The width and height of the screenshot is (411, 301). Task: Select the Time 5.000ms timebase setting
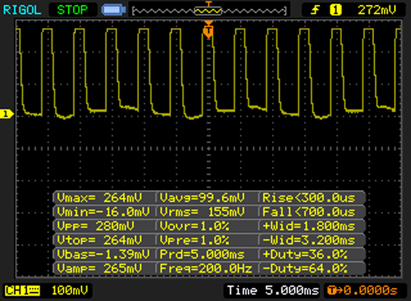click(273, 291)
